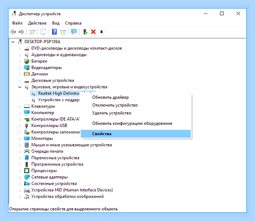Screen dimensions: 255x221
Task: Expand Устройства обработки изображений category
Action: (20, 197)
